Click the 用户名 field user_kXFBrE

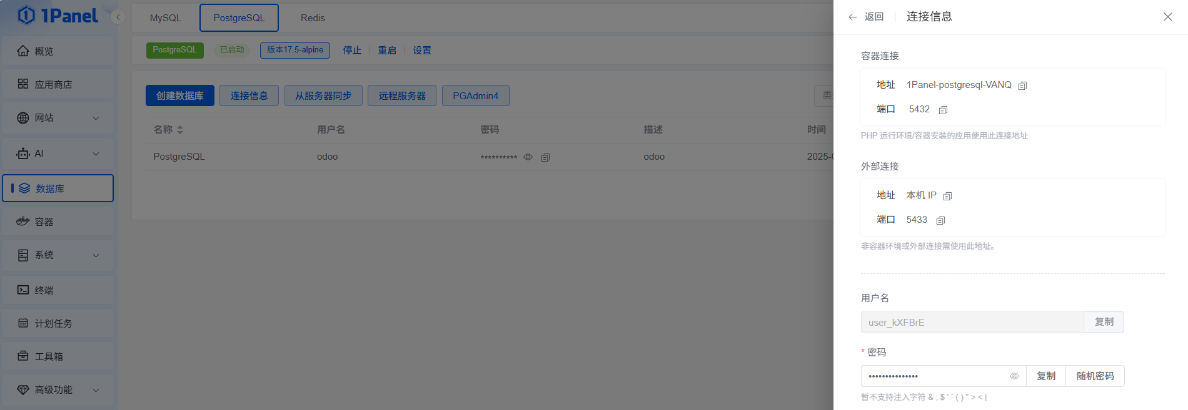[x=972, y=322]
